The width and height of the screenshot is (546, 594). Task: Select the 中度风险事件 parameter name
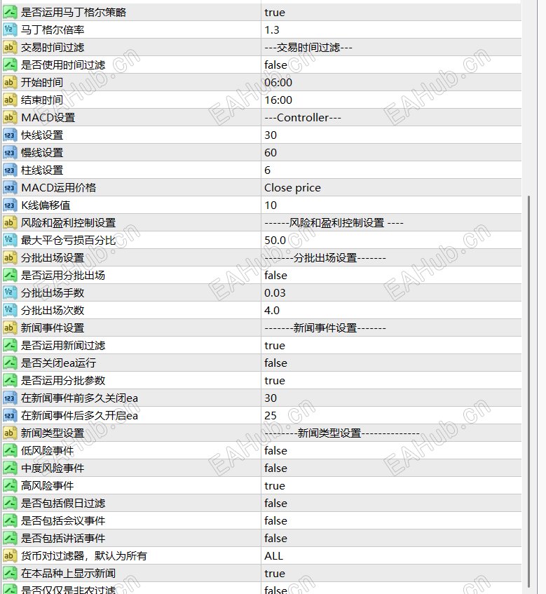[x=53, y=468]
